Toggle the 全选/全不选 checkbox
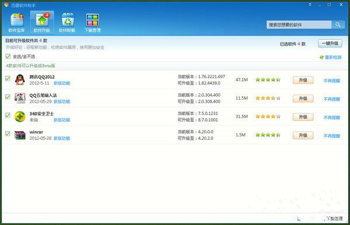350x225 pixels. pyautogui.click(x=8, y=57)
